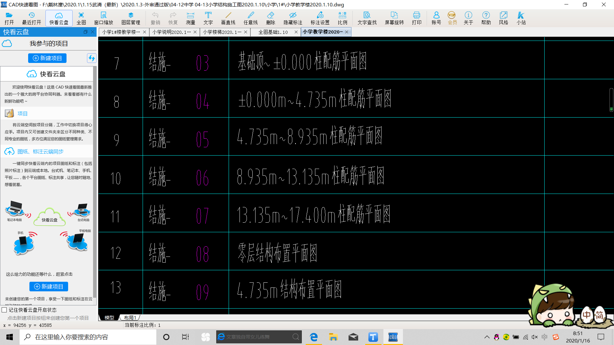
Task: Unmute the volume tray icon
Action: [x=535, y=337]
